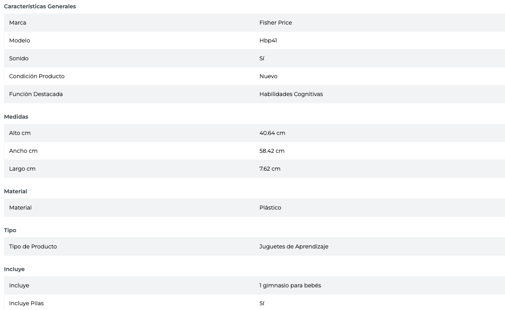
Task: Select the Tipo de Producto label
Action: tap(33, 246)
